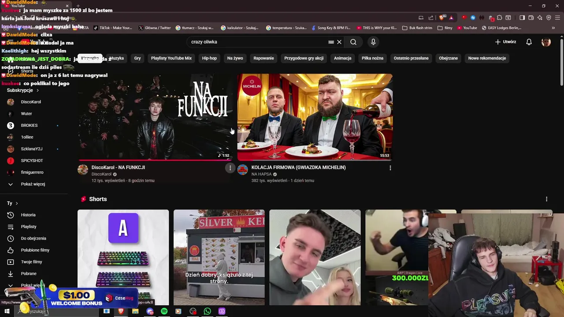This screenshot has width=564, height=317.
Task: Click the YouTube search magnifier button
Action: click(x=353, y=42)
